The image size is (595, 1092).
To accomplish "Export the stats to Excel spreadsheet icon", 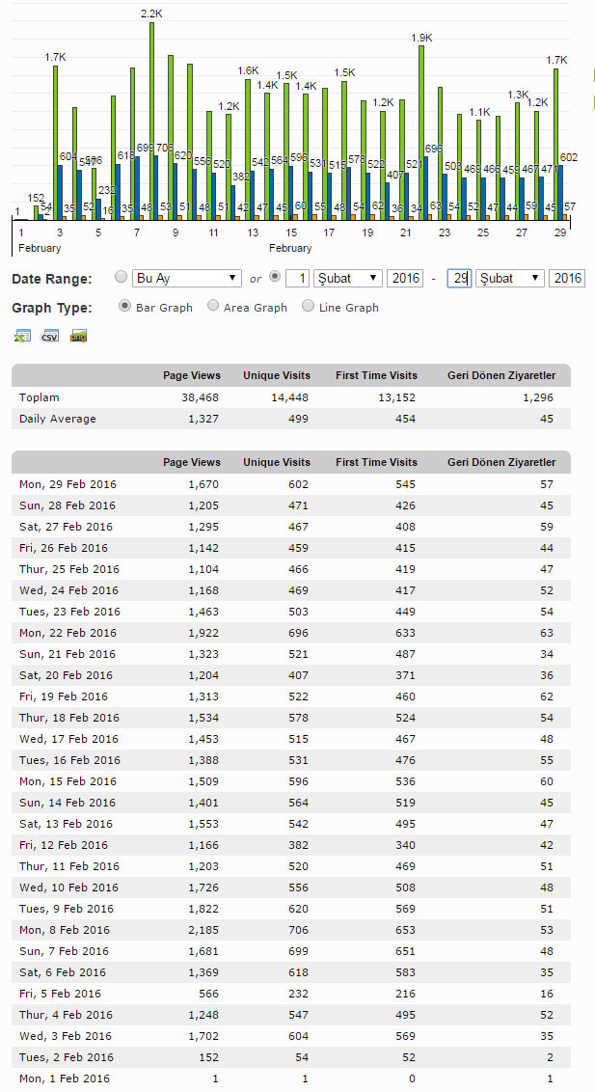I will pyautogui.click(x=22, y=337).
